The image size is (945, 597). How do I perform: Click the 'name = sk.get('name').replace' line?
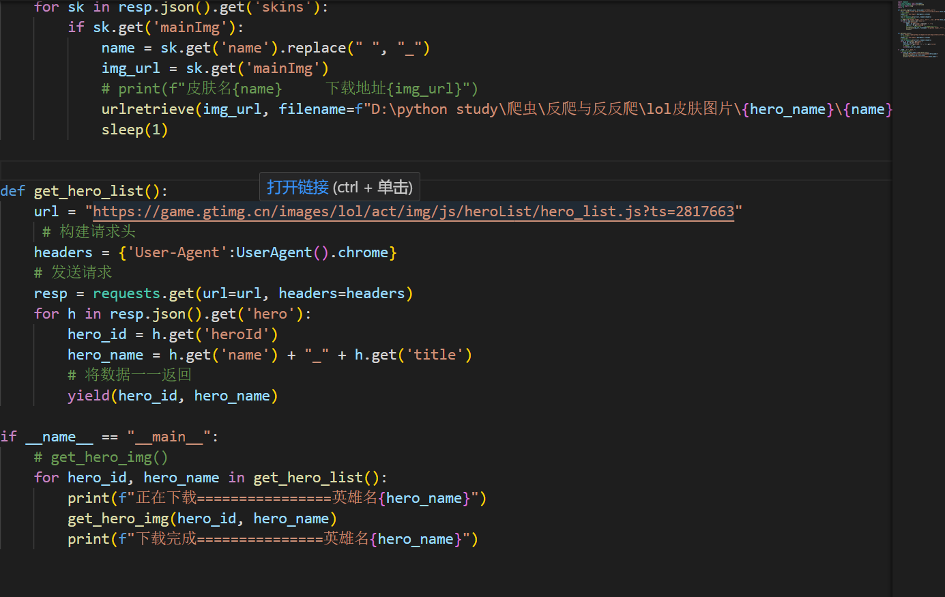[x=266, y=48]
